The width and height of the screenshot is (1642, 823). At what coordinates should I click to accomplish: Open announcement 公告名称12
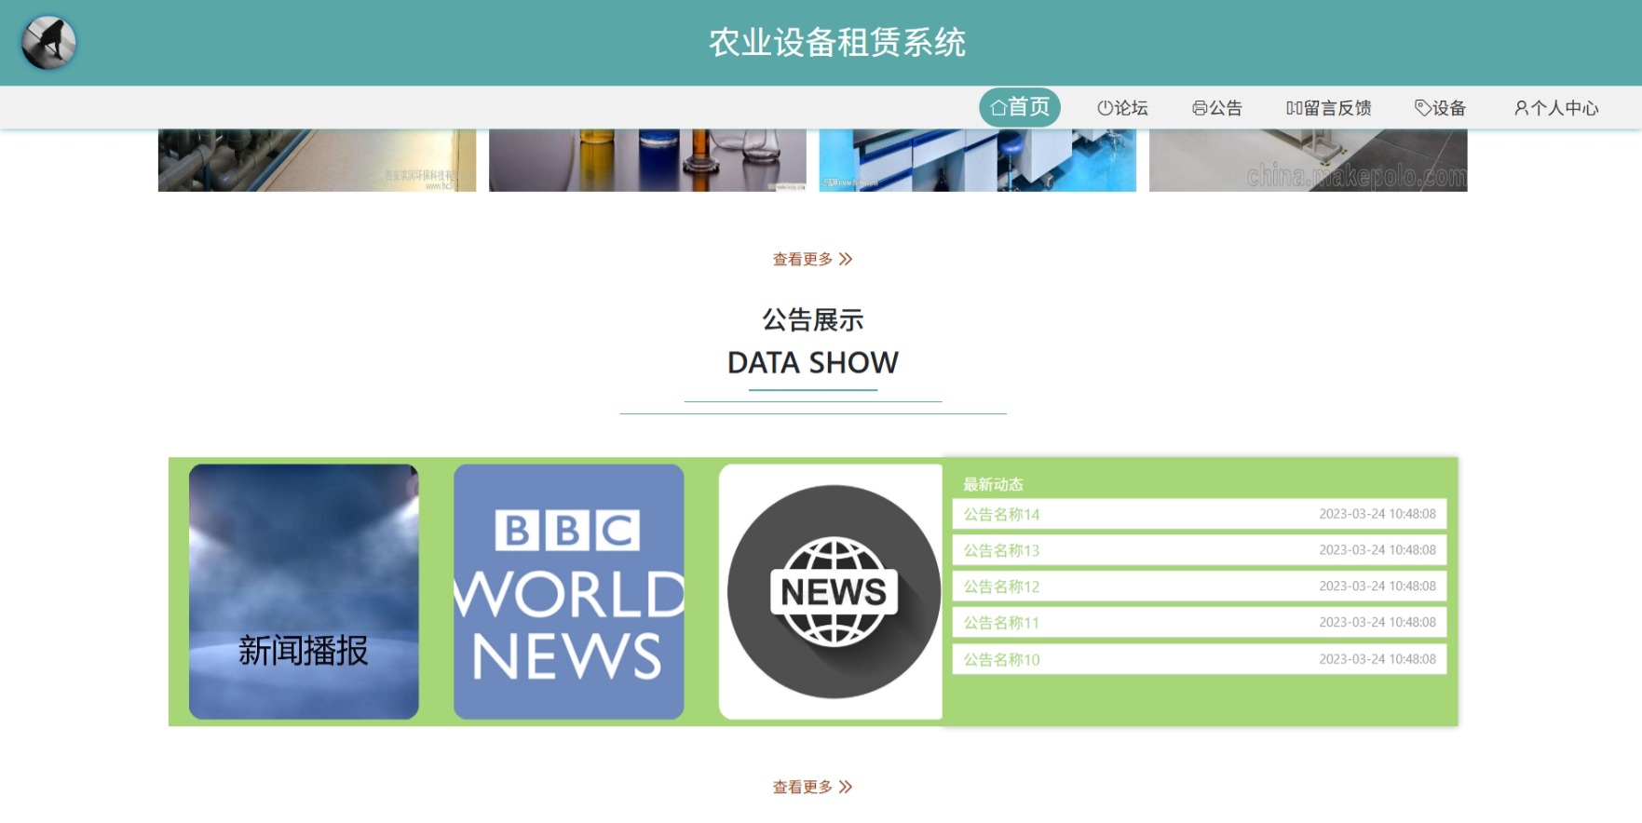pyautogui.click(x=1200, y=587)
